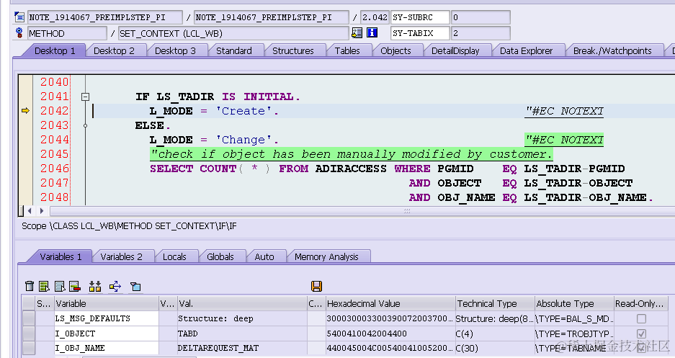Click the Absolute Type column header
Screen dimensions: 675x358
tap(574, 304)
